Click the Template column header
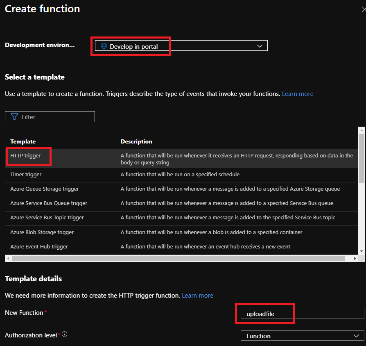This screenshot has width=366, height=346. click(x=23, y=142)
